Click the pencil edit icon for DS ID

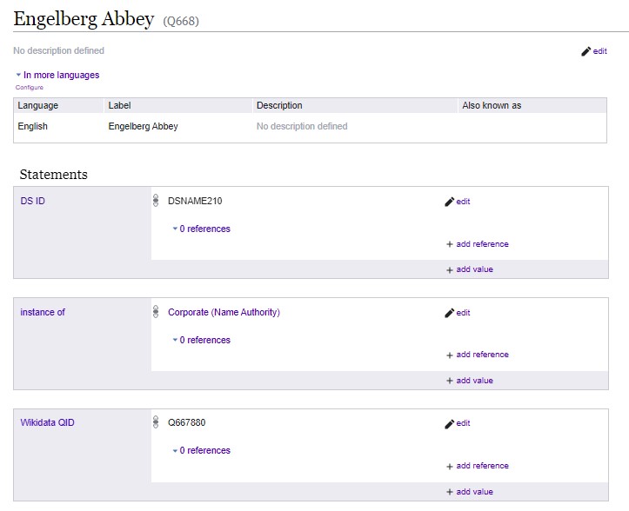[x=449, y=202]
